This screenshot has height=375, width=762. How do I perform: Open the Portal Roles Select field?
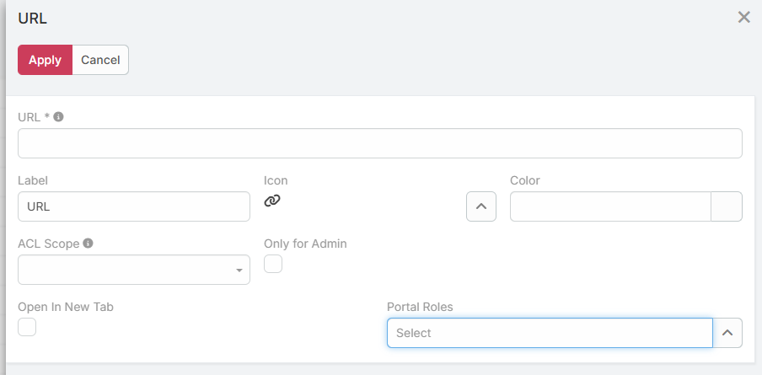pos(550,333)
